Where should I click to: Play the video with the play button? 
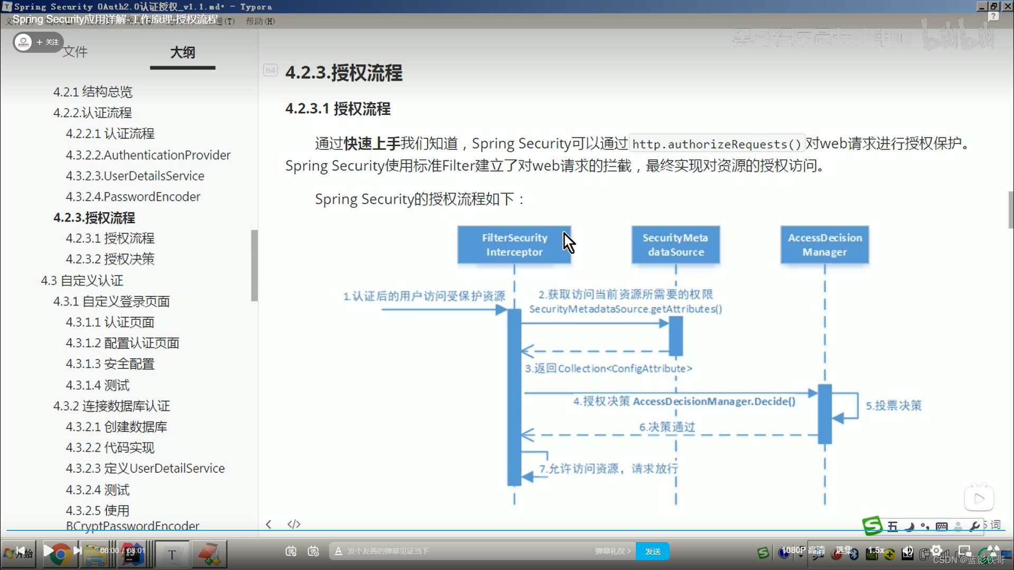pyautogui.click(x=48, y=550)
